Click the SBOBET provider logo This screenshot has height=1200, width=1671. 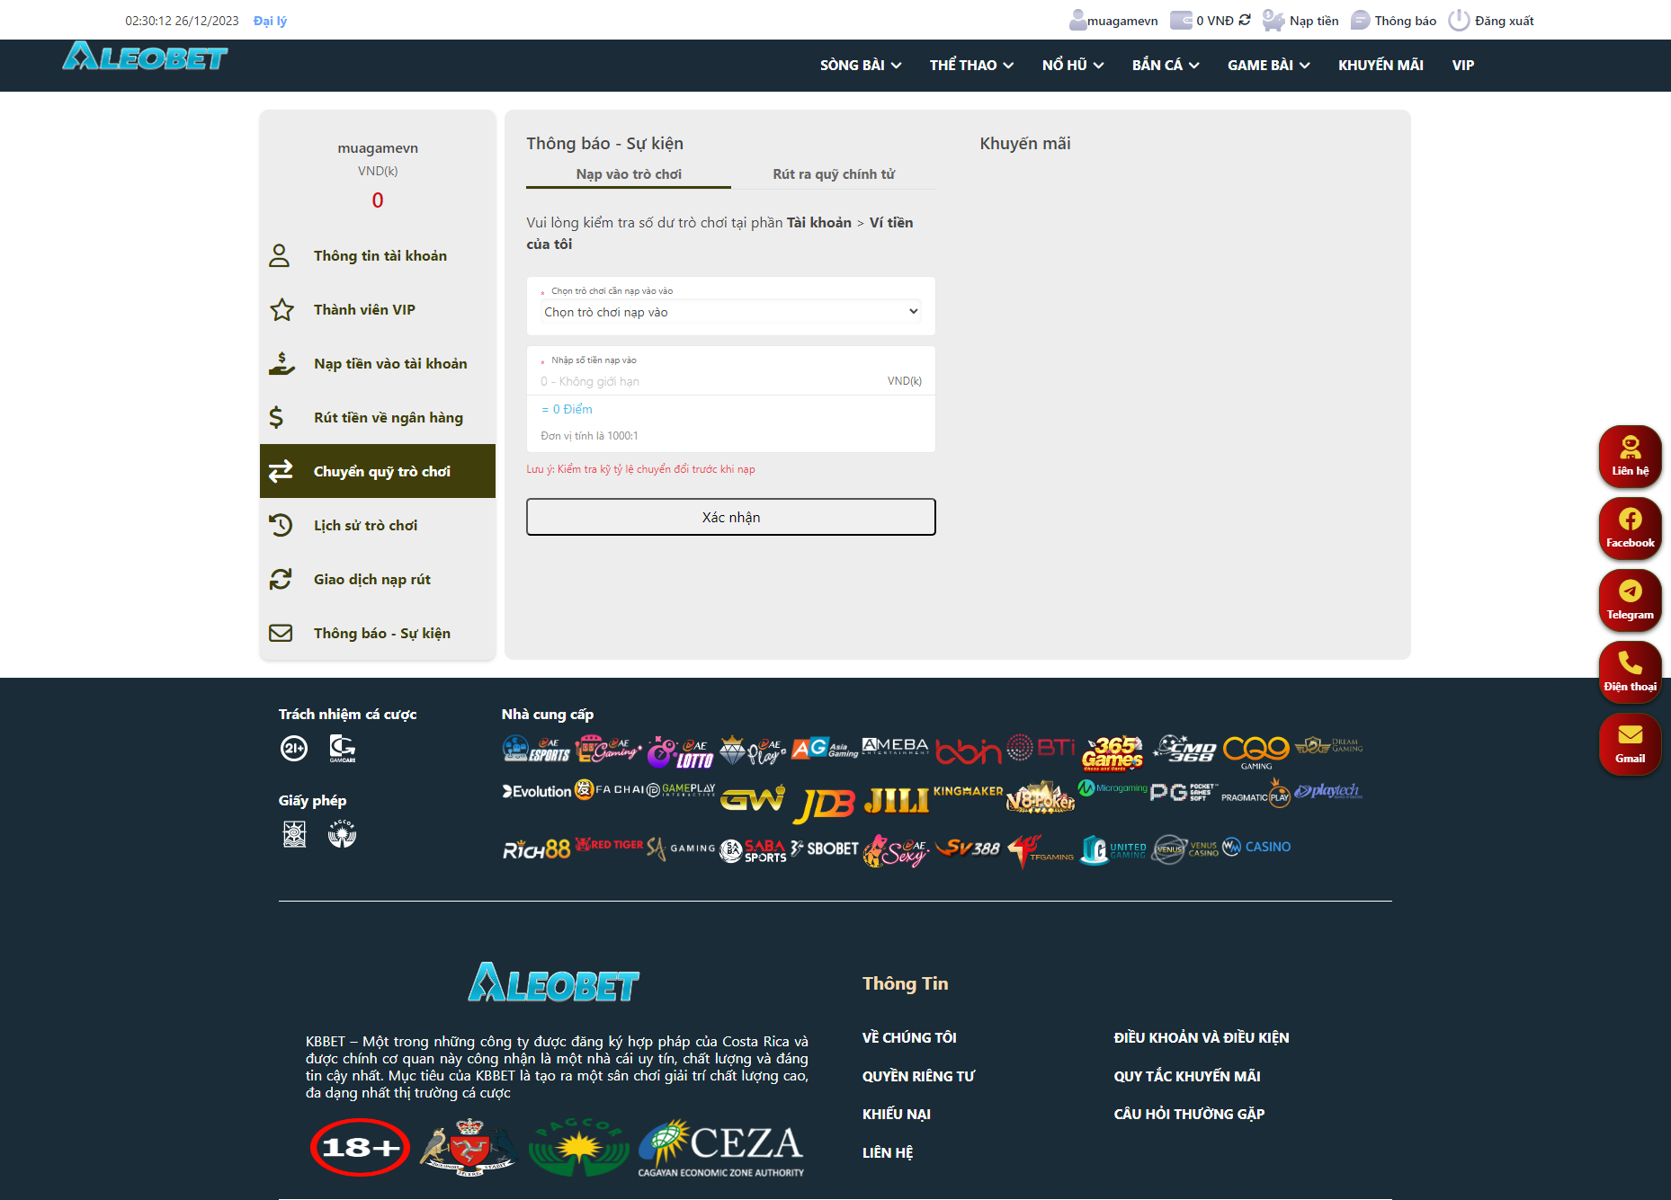pyautogui.click(x=825, y=849)
